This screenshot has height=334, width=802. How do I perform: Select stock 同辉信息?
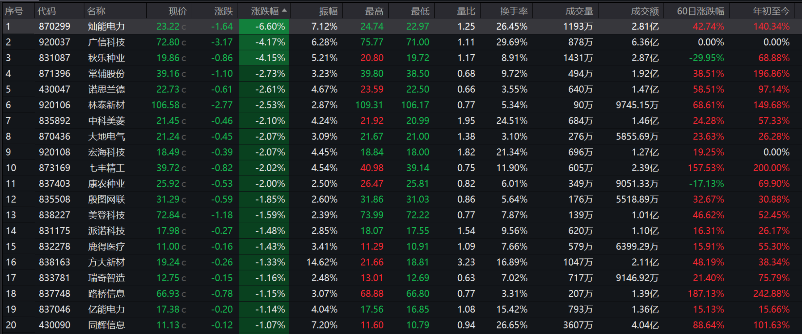[x=106, y=325]
